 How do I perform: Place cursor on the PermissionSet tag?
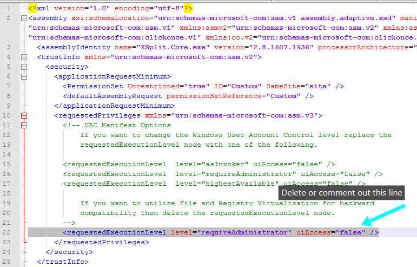point(94,86)
